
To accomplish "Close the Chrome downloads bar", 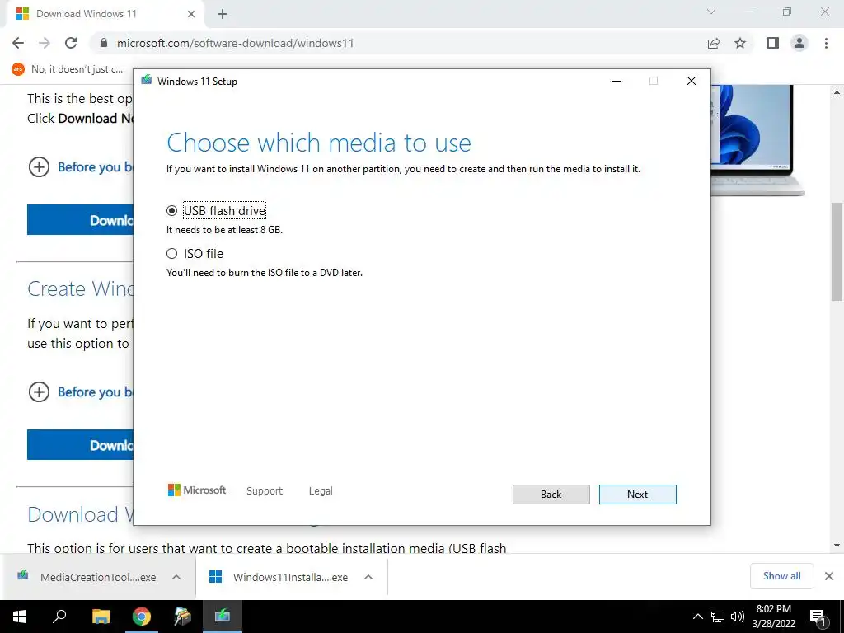I will coord(829,576).
